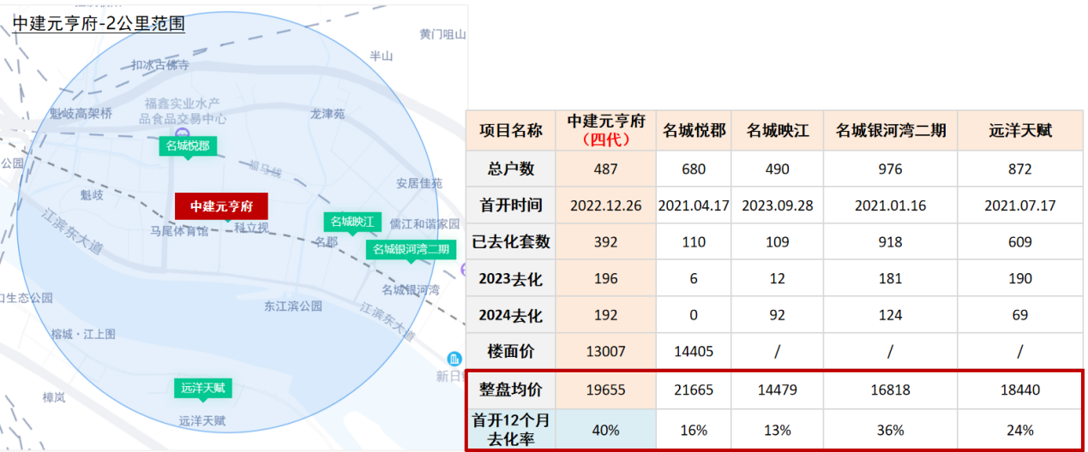This screenshot has width=1088, height=452.
Task: Select the 项目名称 table header cell
Action: pos(510,130)
